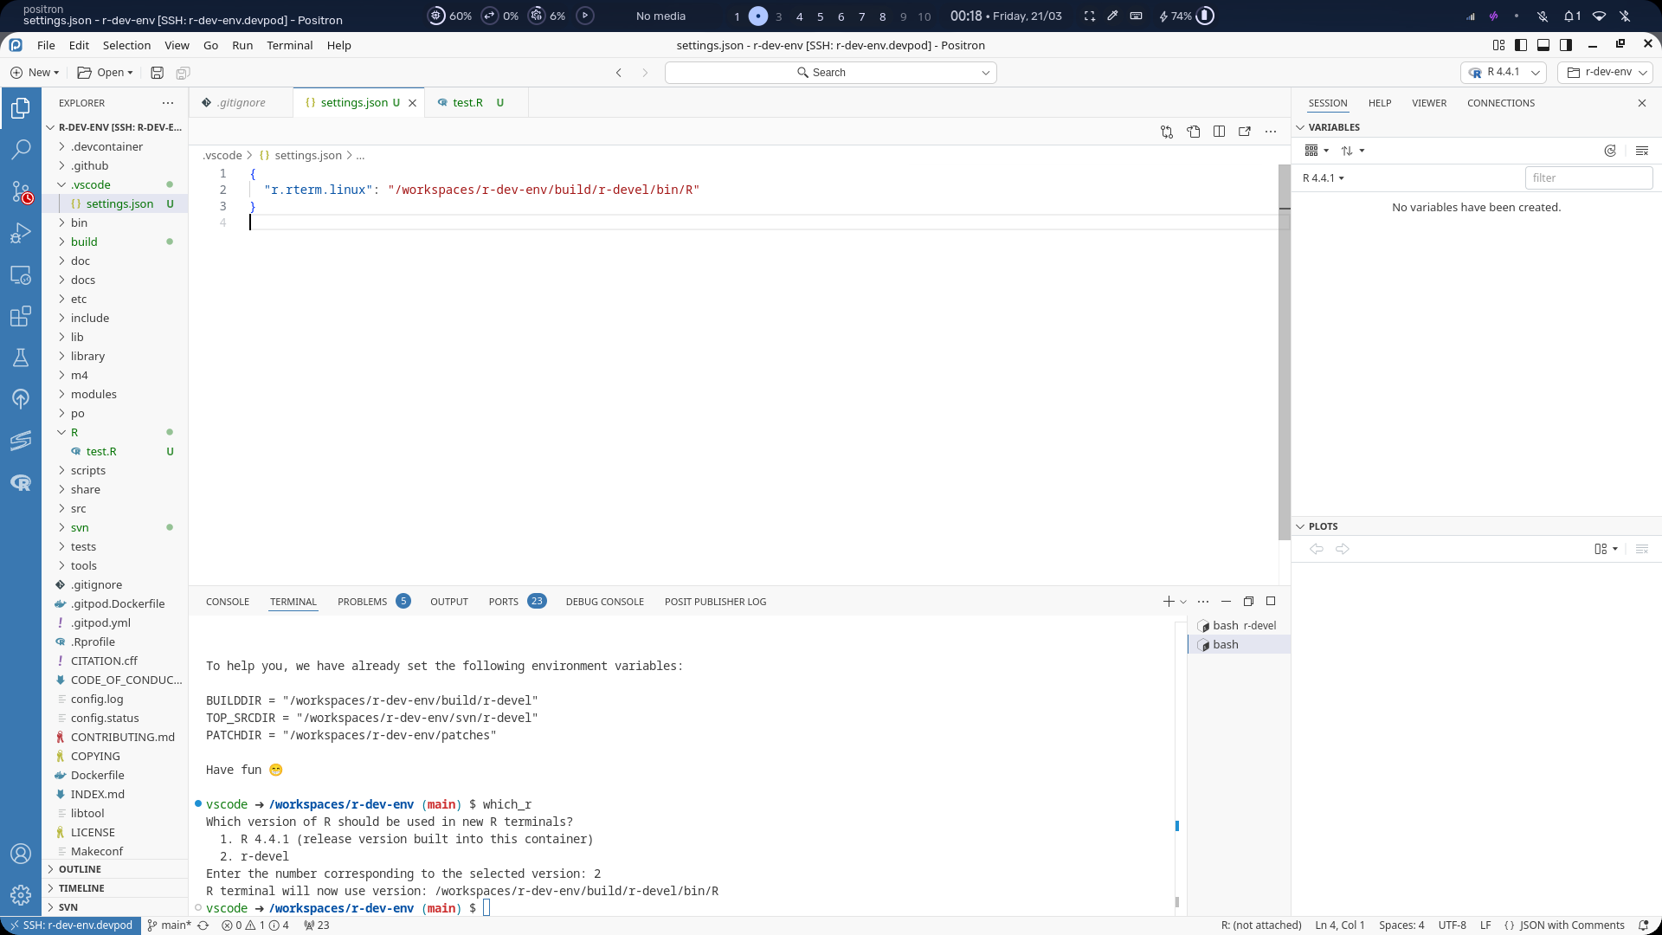Refresh the Variables pane
This screenshot has width=1662, height=935.
[x=1610, y=151]
